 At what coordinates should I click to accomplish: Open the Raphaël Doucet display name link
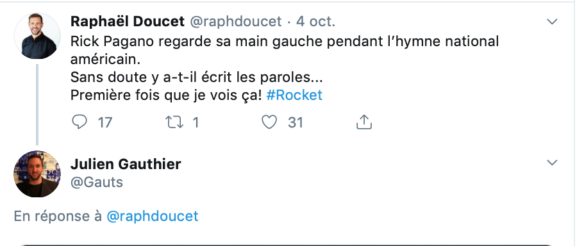(128, 22)
